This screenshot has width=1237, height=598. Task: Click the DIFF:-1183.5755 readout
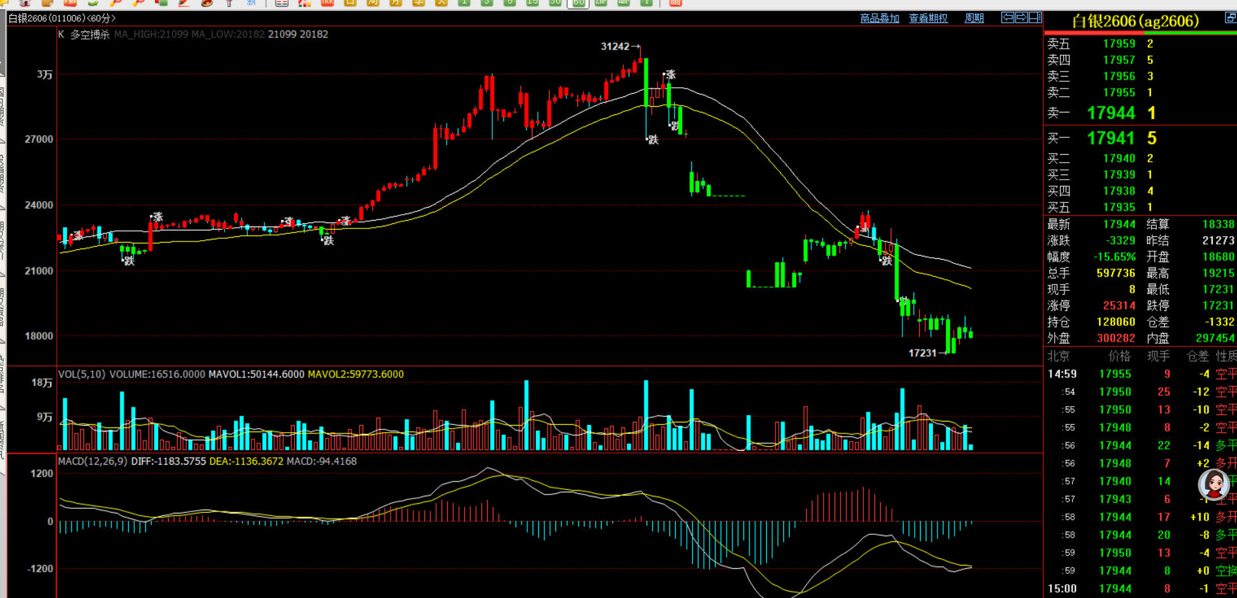point(169,461)
